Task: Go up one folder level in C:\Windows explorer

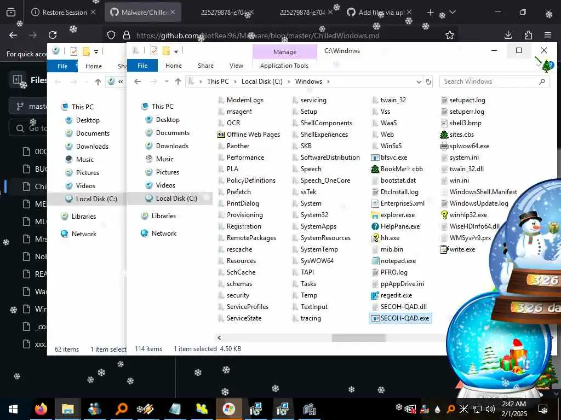Action: coord(178,81)
